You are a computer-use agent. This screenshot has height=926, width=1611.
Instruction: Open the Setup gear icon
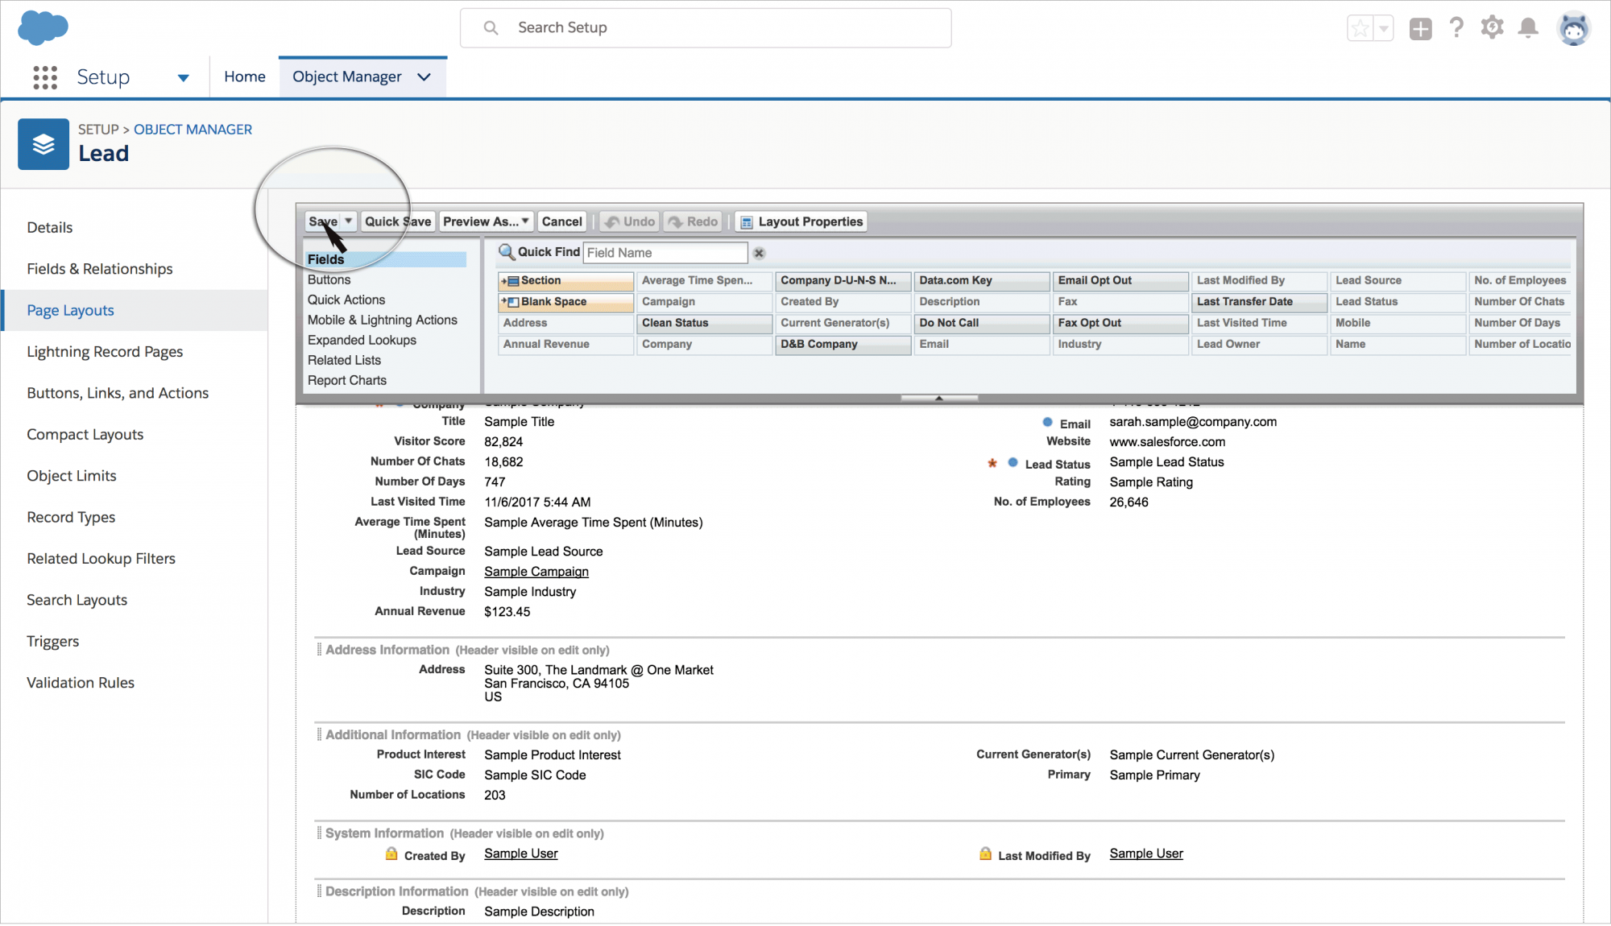coord(1492,28)
